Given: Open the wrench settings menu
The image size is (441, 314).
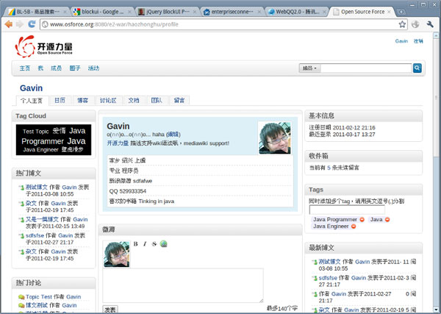Looking at the screenshot, I should tap(430, 24).
